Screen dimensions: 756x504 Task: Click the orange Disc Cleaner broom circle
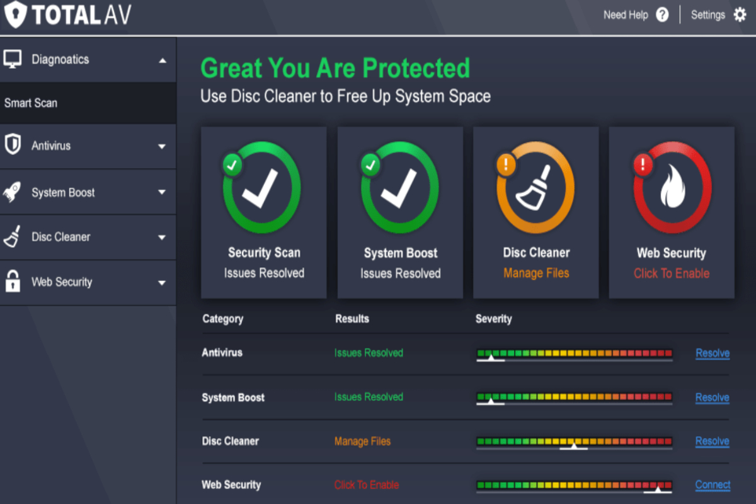[535, 188]
